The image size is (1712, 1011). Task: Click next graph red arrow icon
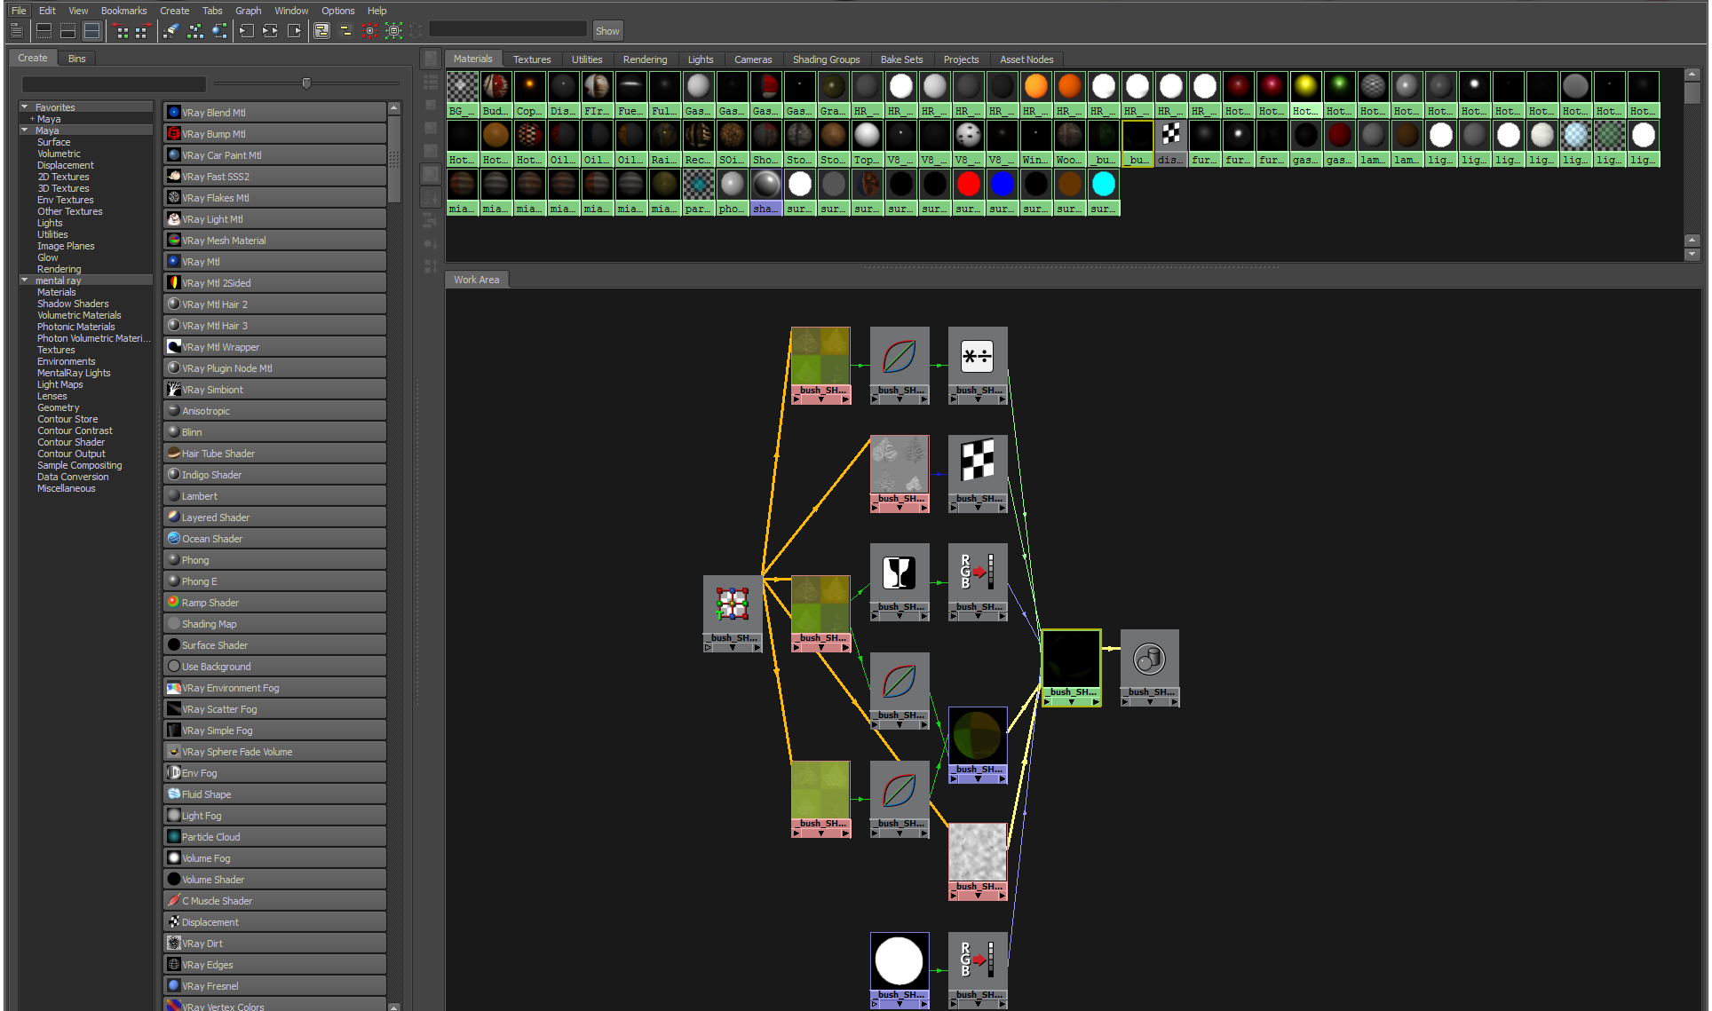pos(141,31)
